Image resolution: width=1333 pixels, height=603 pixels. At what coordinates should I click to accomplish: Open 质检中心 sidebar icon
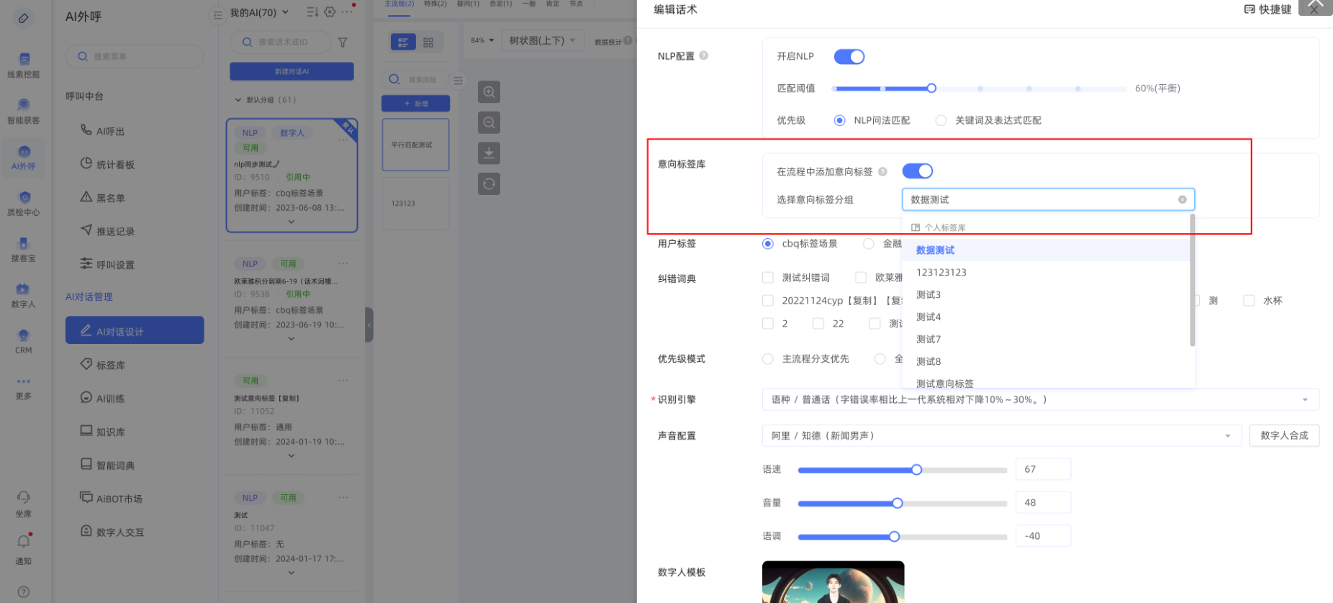point(24,203)
